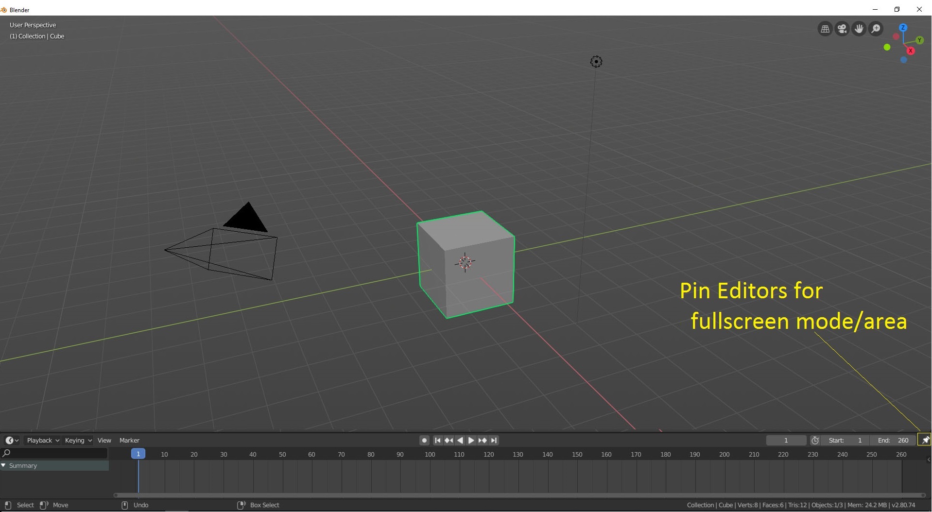The image size is (932, 512).
Task: Click the timeline channel search field
Action: [x=54, y=454]
